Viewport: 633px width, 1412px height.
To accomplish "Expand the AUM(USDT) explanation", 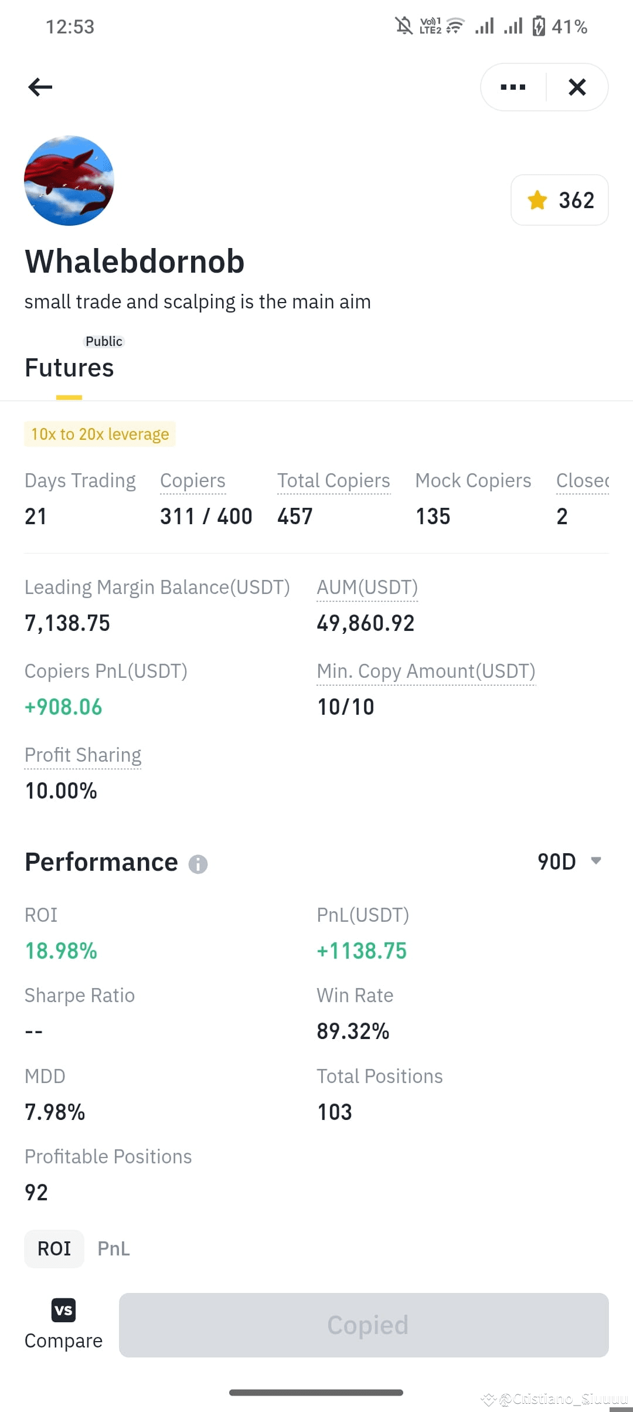I will [366, 587].
